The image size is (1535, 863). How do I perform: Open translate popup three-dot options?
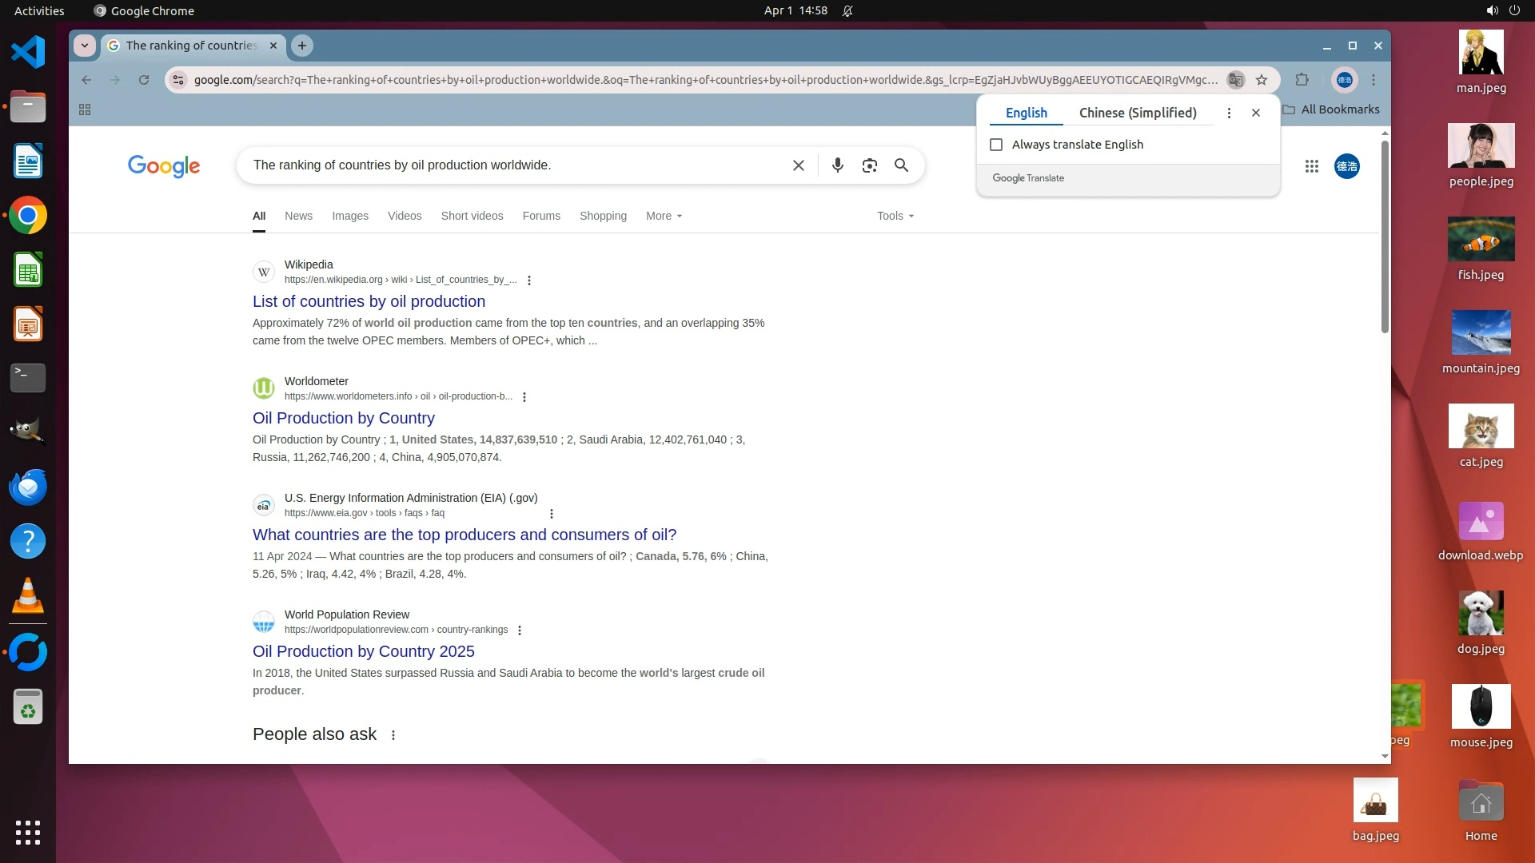[x=1229, y=113]
